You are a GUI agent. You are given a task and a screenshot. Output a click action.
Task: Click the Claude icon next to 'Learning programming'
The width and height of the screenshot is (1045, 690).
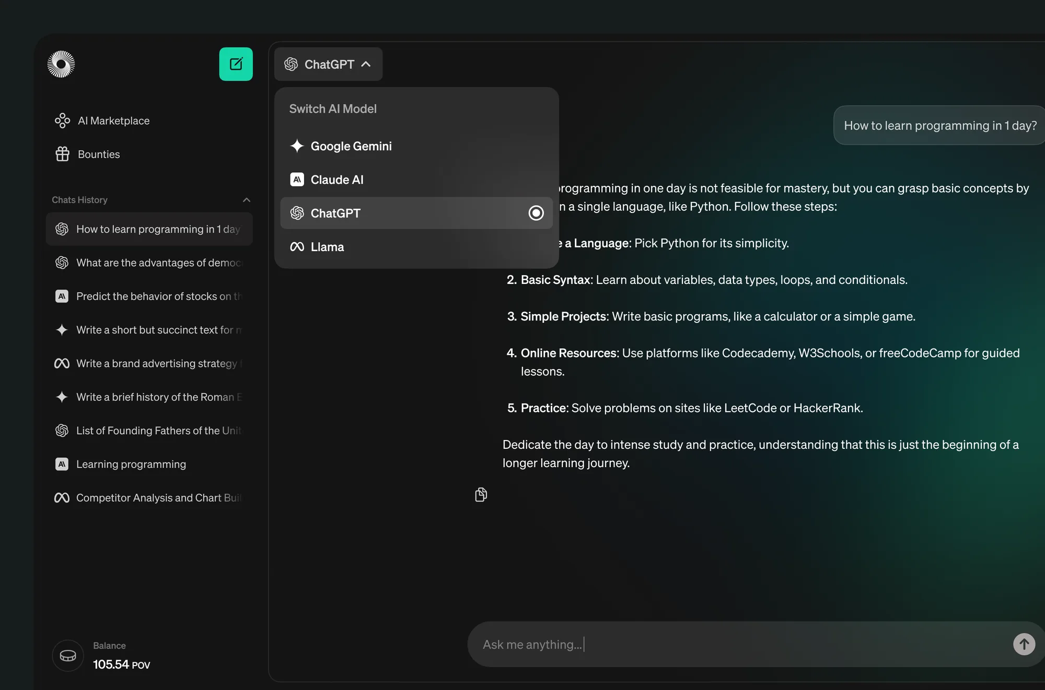coord(62,464)
